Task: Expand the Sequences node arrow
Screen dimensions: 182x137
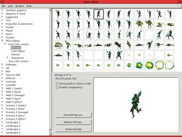Action: coord(8,58)
